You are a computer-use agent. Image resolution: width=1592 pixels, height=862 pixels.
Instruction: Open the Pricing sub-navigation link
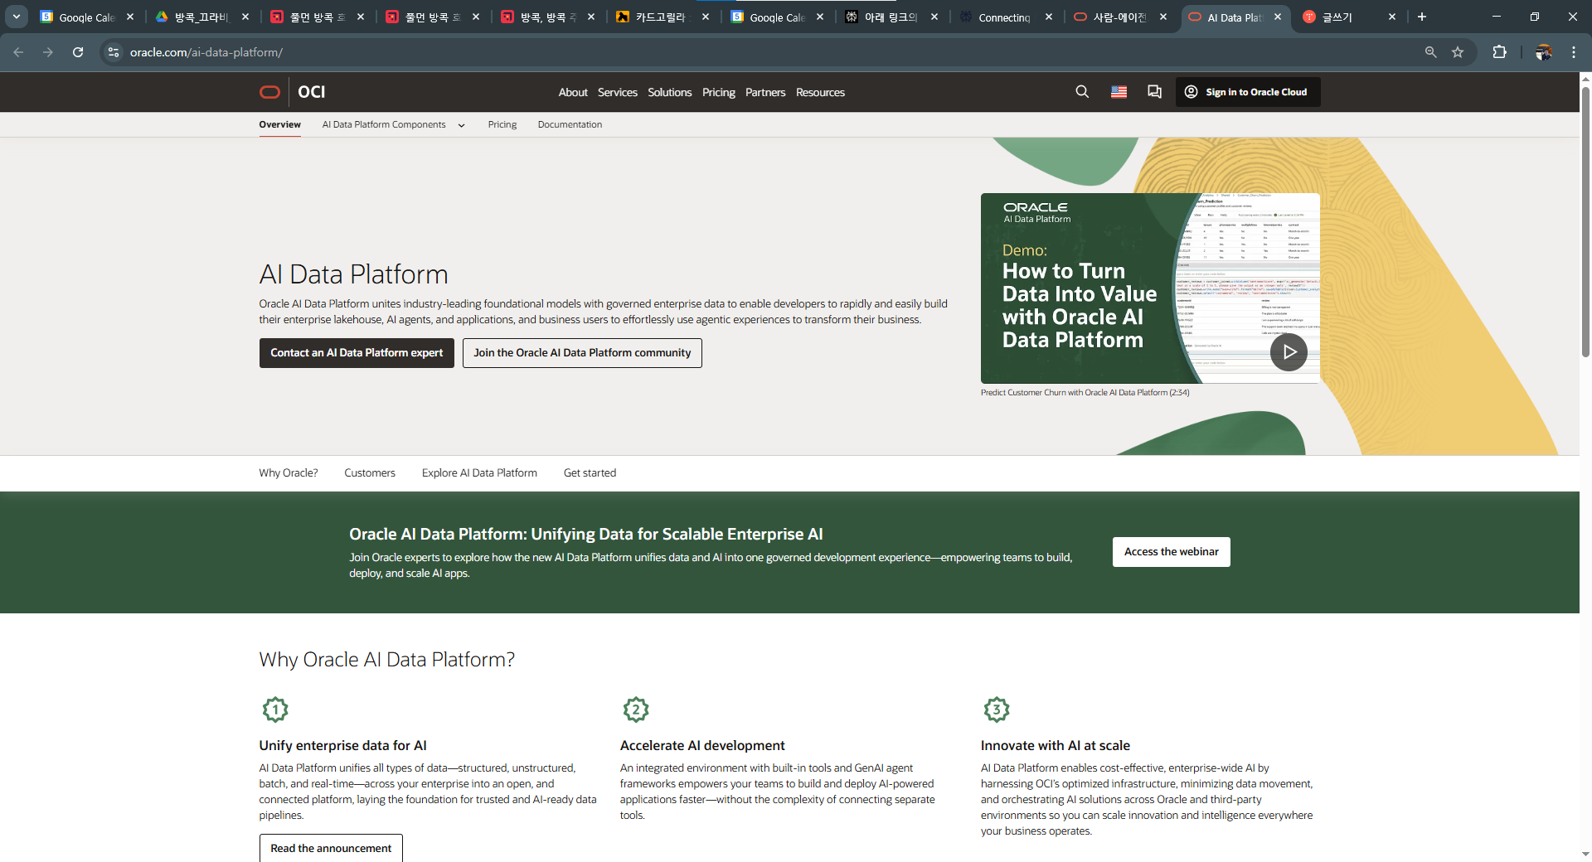click(x=502, y=124)
